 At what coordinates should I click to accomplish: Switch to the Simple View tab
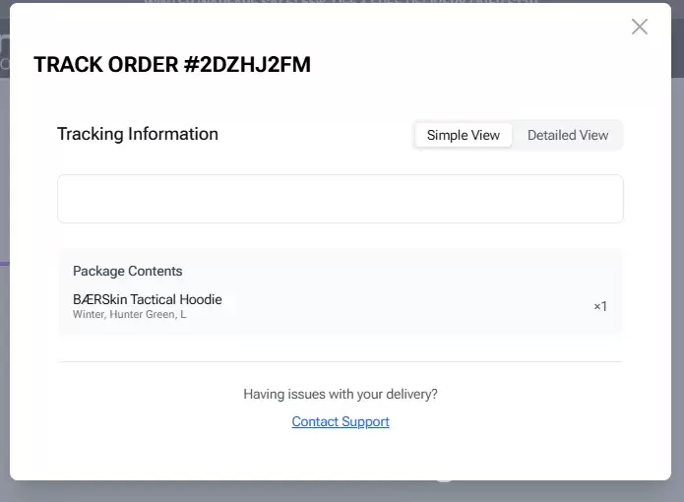(x=464, y=135)
